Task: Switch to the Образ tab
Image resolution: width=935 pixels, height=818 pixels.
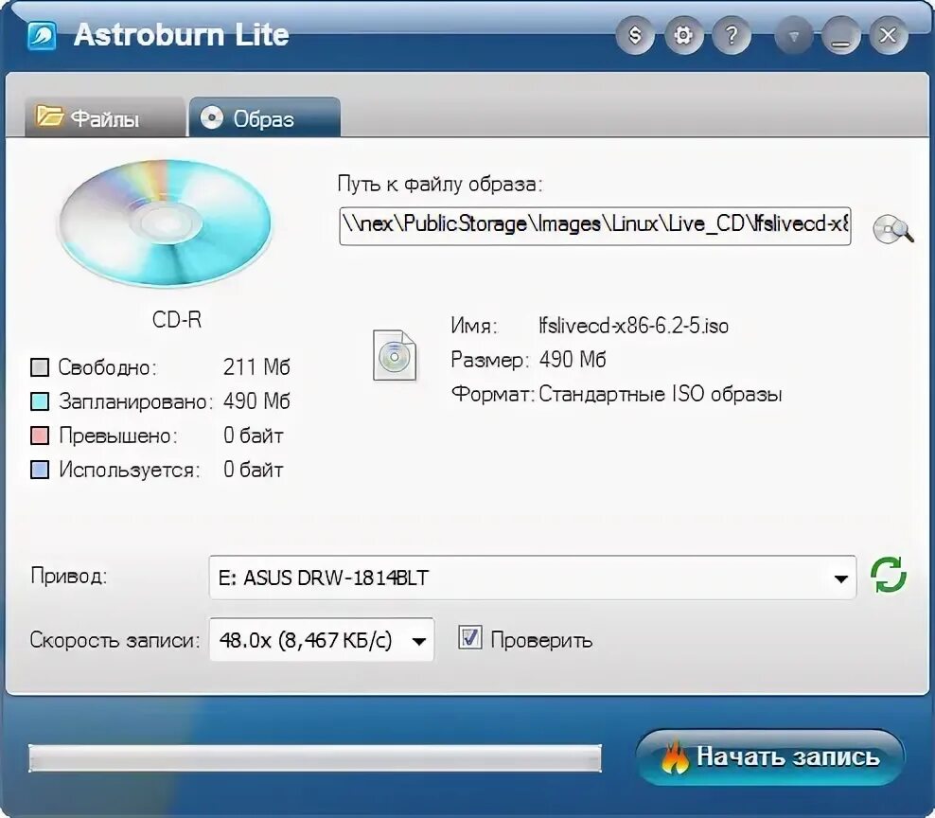Action: click(265, 117)
